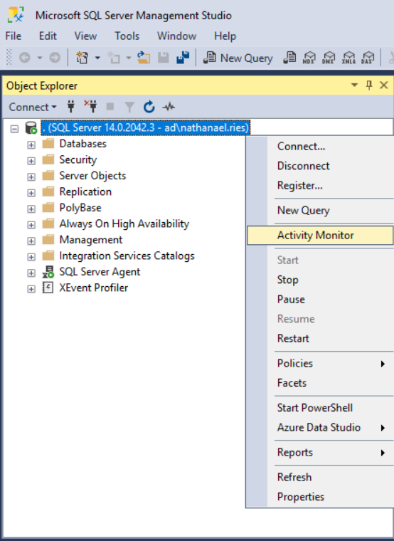Screen dimensions: 394x541
Task: Choose Connect... in the context menu
Action: (x=320, y=147)
